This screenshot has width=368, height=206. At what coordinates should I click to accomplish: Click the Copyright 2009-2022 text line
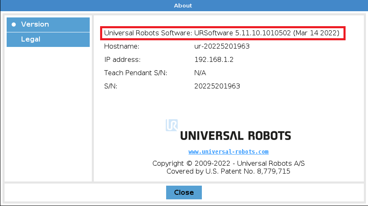coord(228,163)
